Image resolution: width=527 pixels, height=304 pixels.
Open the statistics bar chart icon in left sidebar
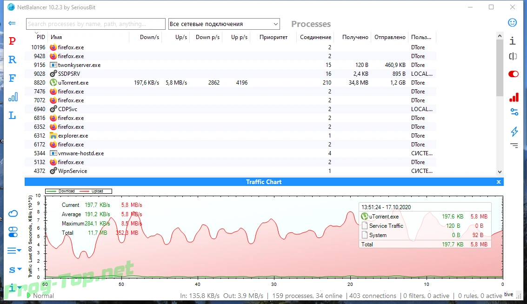pos(13,97)
